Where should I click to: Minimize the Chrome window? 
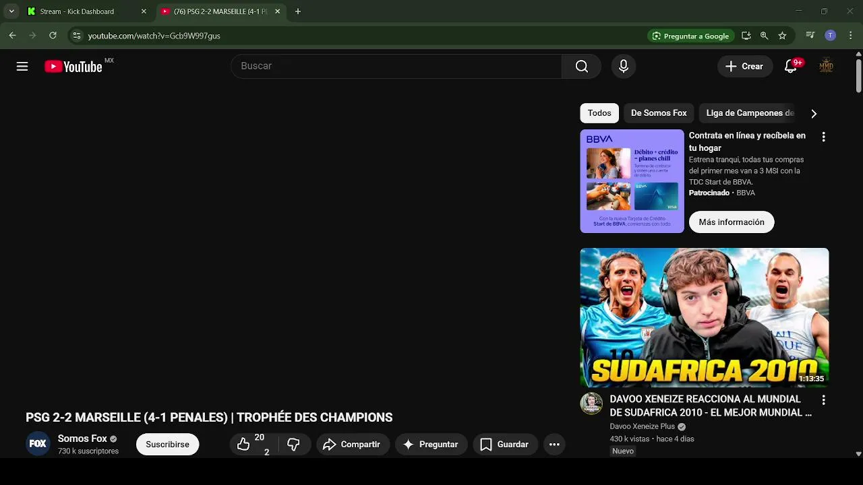[798, 11]
